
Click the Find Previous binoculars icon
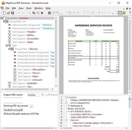pyautogui.click(x=58, y=13)
